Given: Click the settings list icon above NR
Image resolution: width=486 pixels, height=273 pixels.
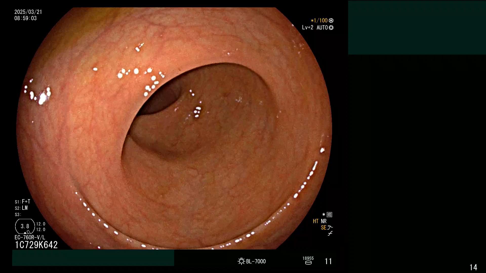Looking at the screenshot, I should [x=329, y=215].
